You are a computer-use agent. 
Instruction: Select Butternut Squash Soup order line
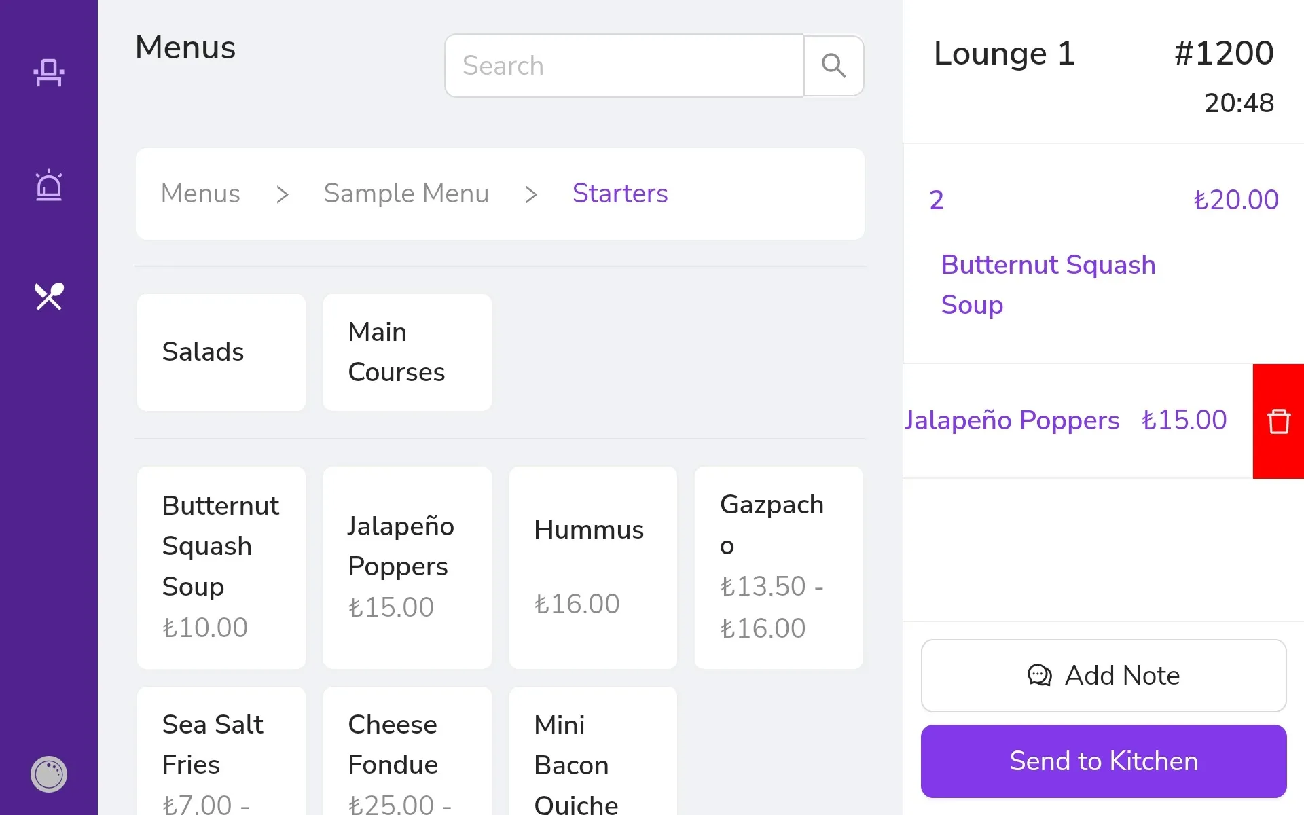pyautogui.click(x=1104, y=253)
